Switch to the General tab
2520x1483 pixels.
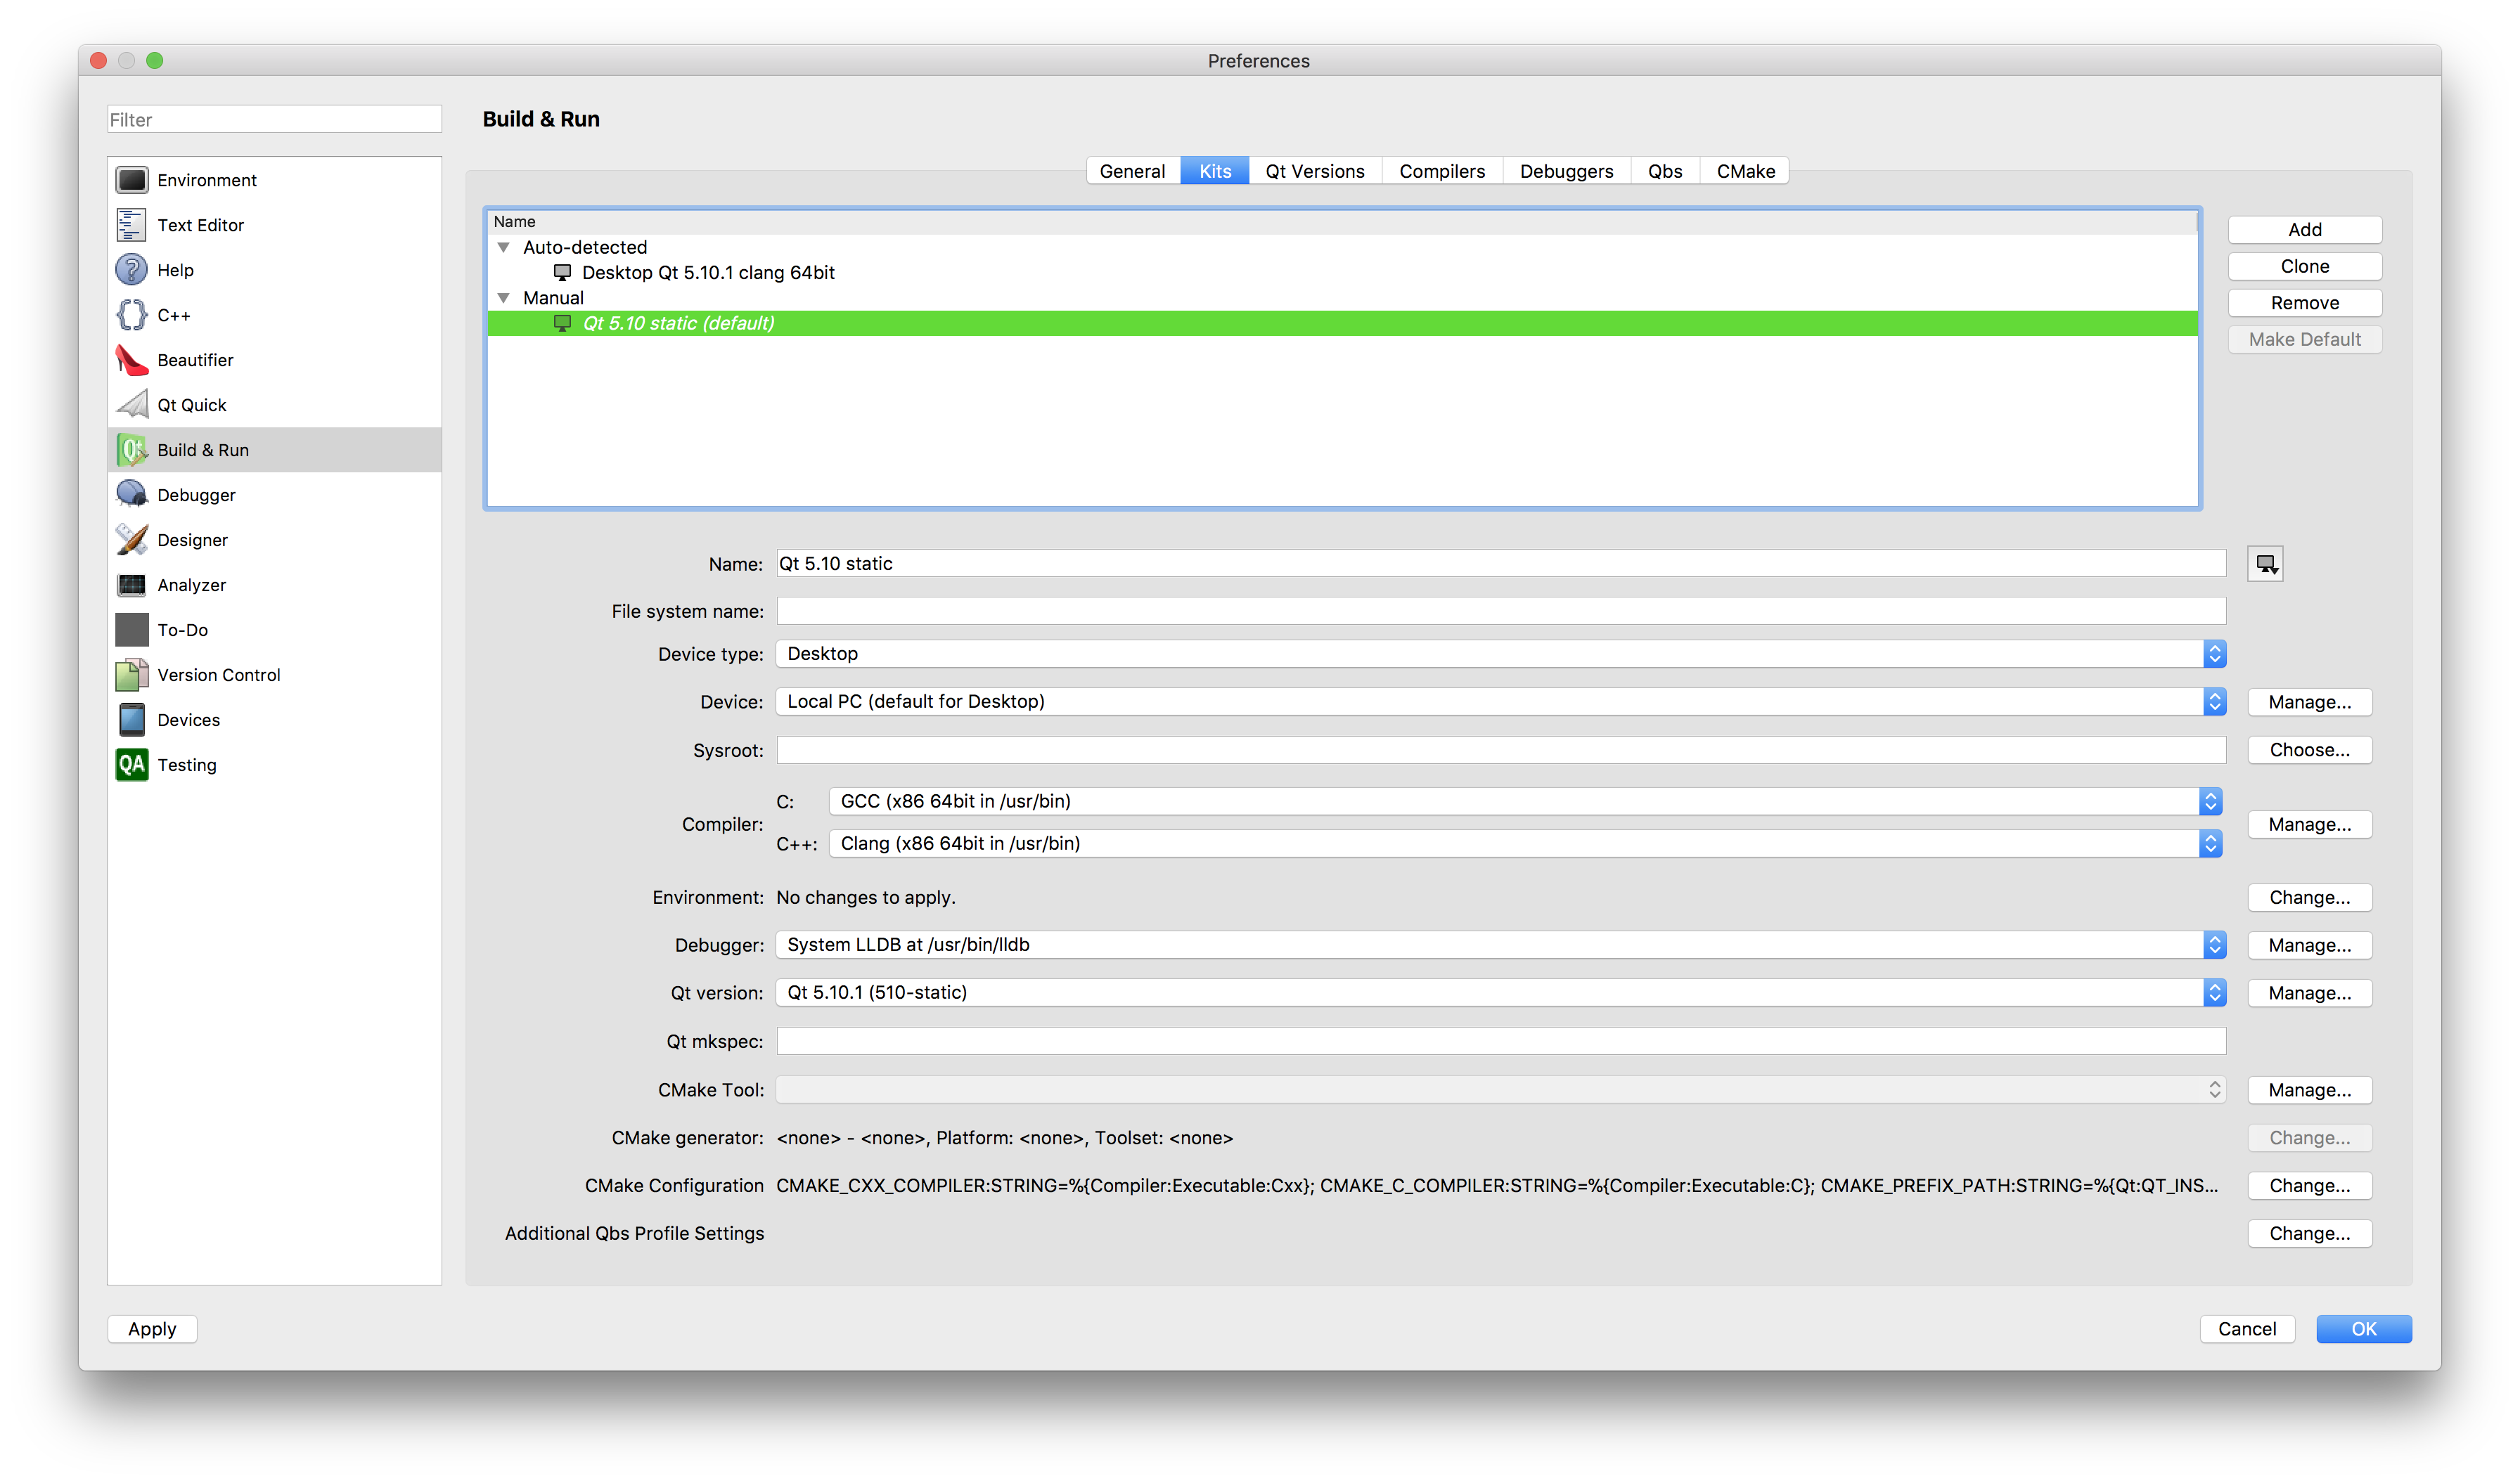(1133, 171)
